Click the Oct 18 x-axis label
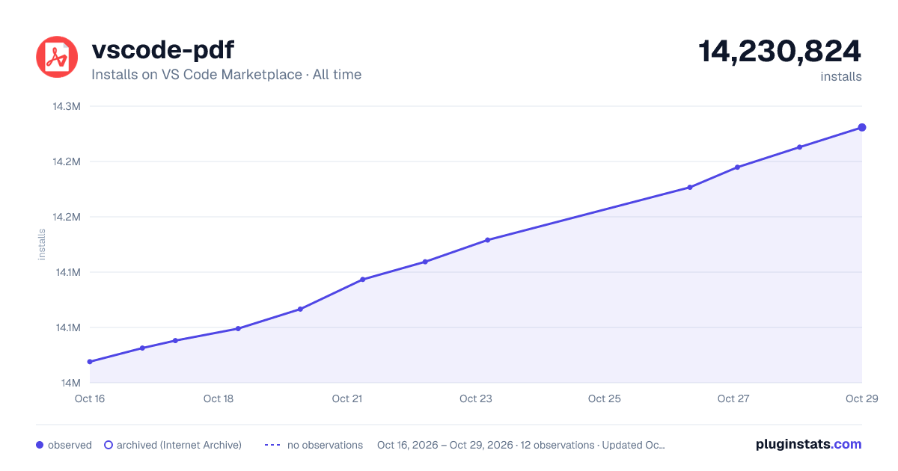This screenshot has width=898, height=471. (219, 398)
